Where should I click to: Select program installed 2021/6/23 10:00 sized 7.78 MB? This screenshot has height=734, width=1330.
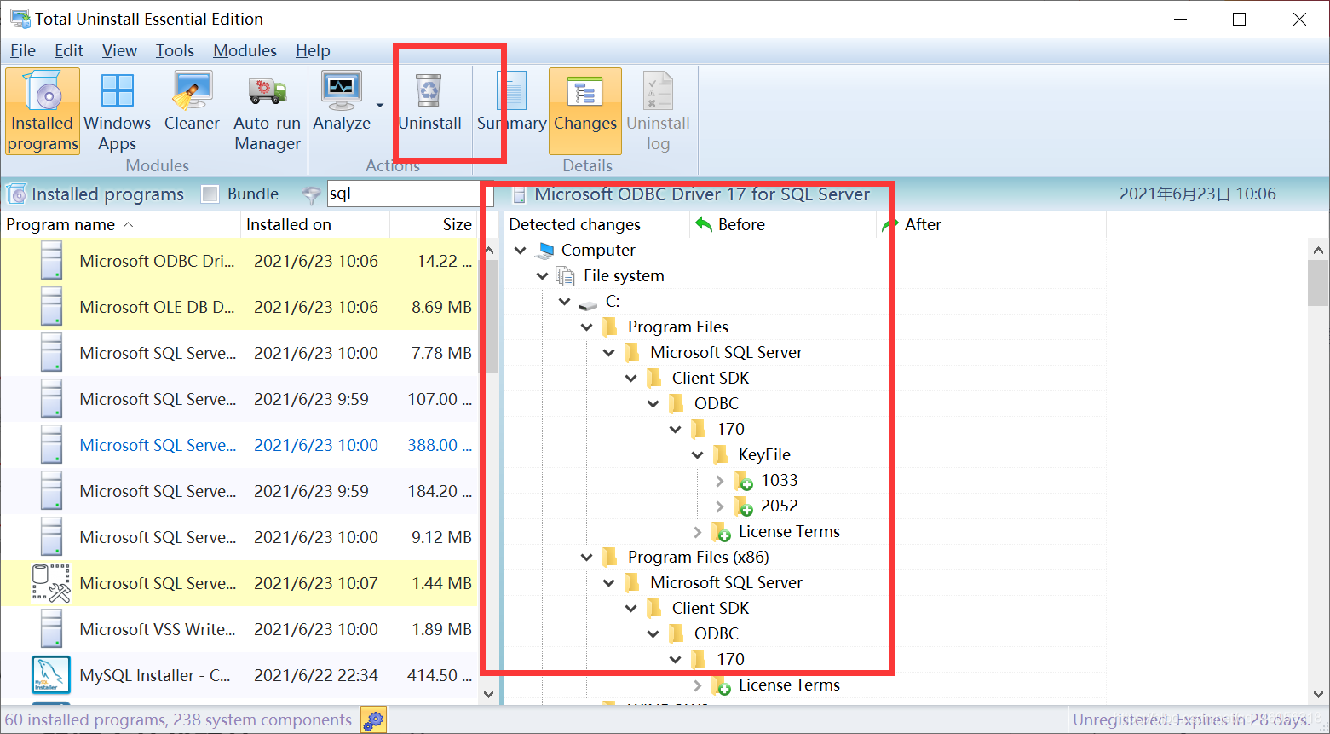[x=239, y=353]
